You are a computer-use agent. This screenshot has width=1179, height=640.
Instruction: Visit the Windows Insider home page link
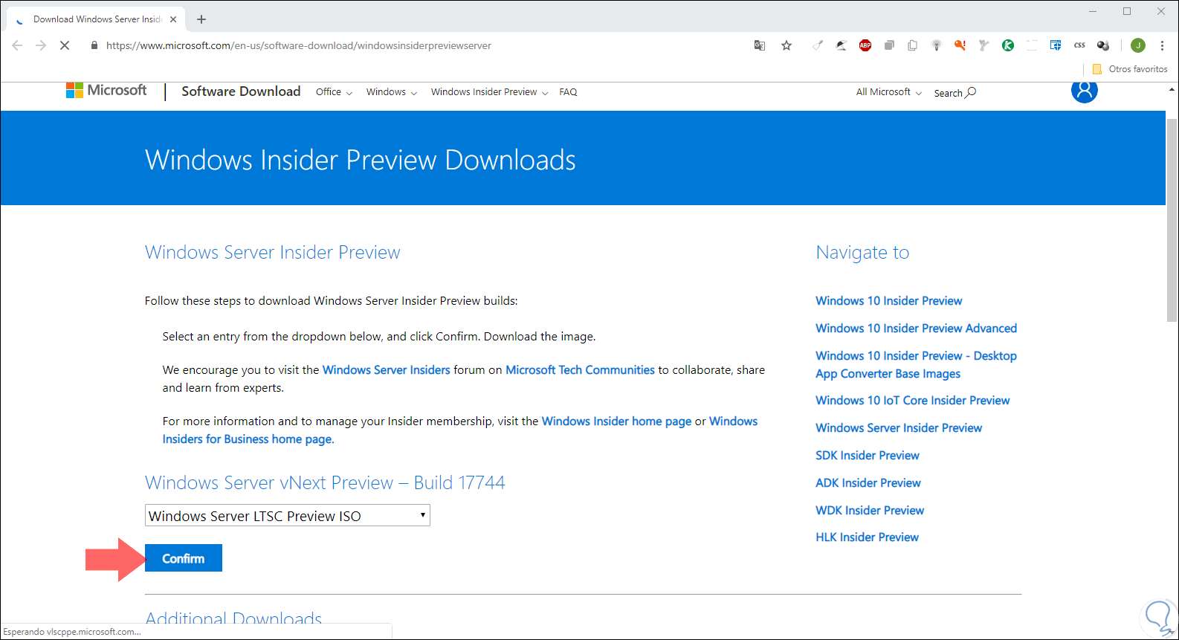(616, 421)
